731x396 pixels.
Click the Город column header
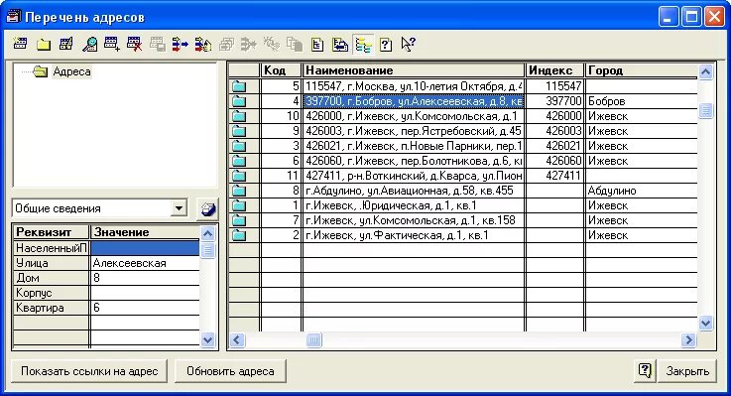tap(642, 70)
